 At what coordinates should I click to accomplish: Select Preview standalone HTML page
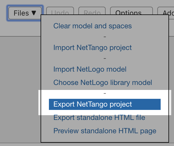(105, 131)
